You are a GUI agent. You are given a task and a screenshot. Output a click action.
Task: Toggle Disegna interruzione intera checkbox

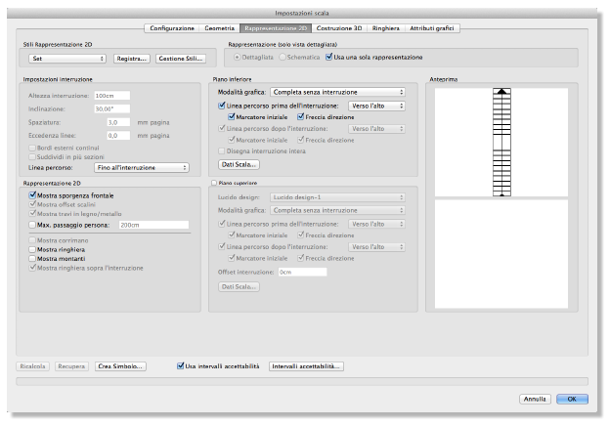click(x=222, y=151)
